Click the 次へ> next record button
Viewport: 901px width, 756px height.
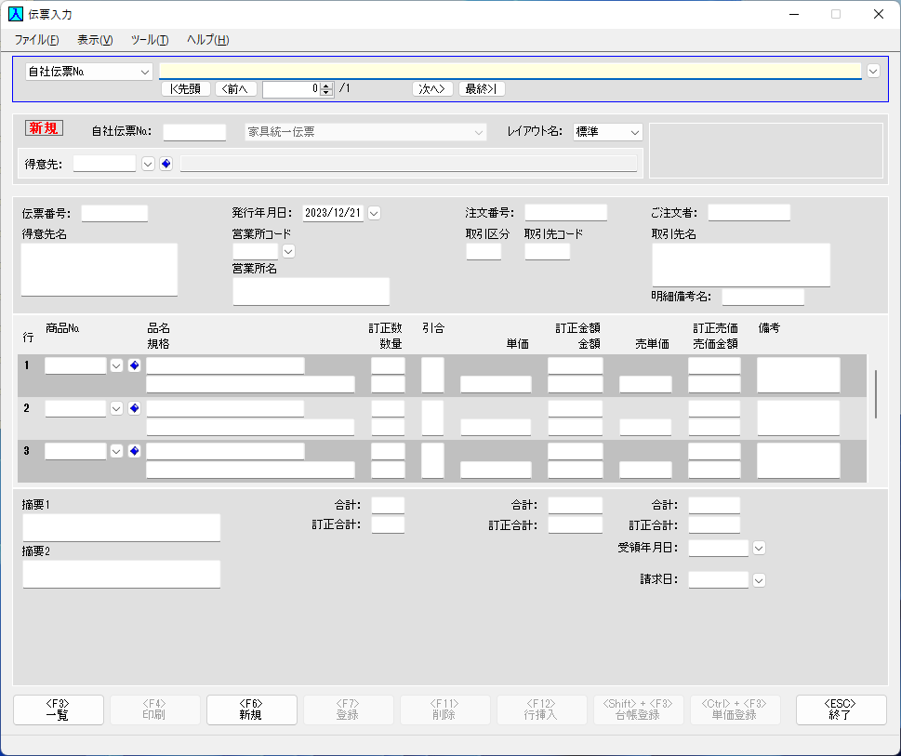[432, 89]
